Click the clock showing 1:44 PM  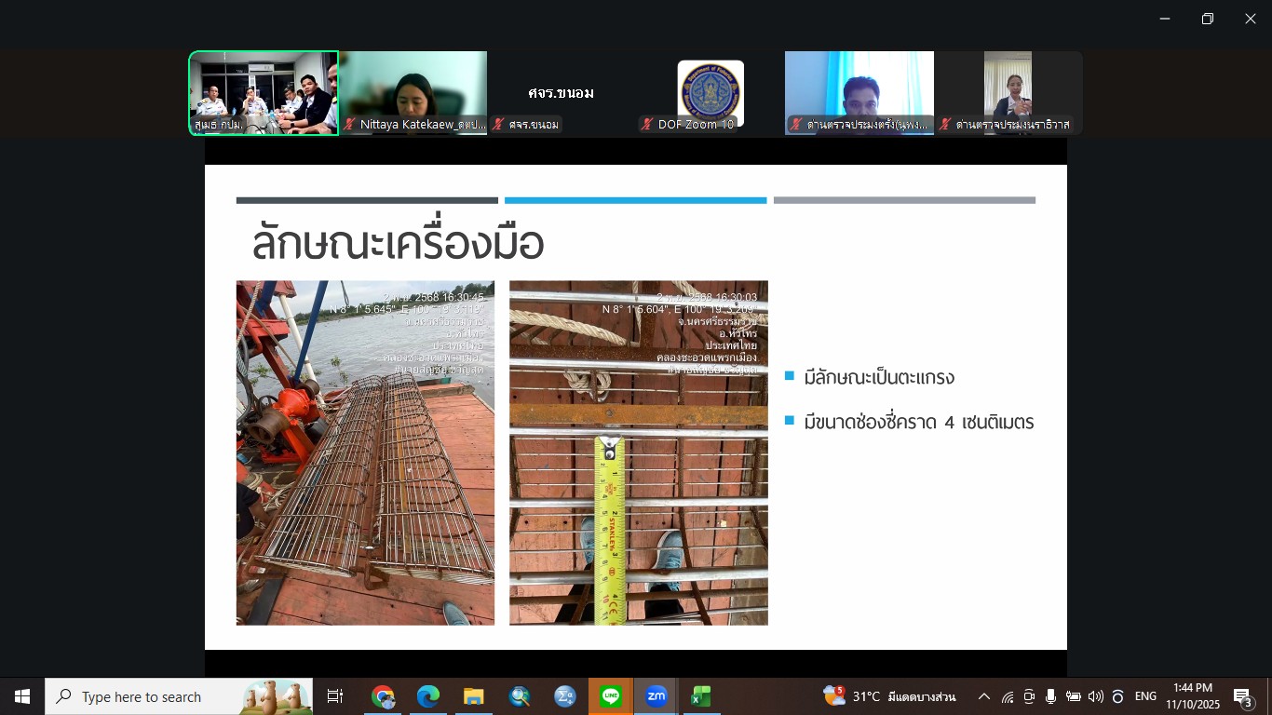point(1193,696)
